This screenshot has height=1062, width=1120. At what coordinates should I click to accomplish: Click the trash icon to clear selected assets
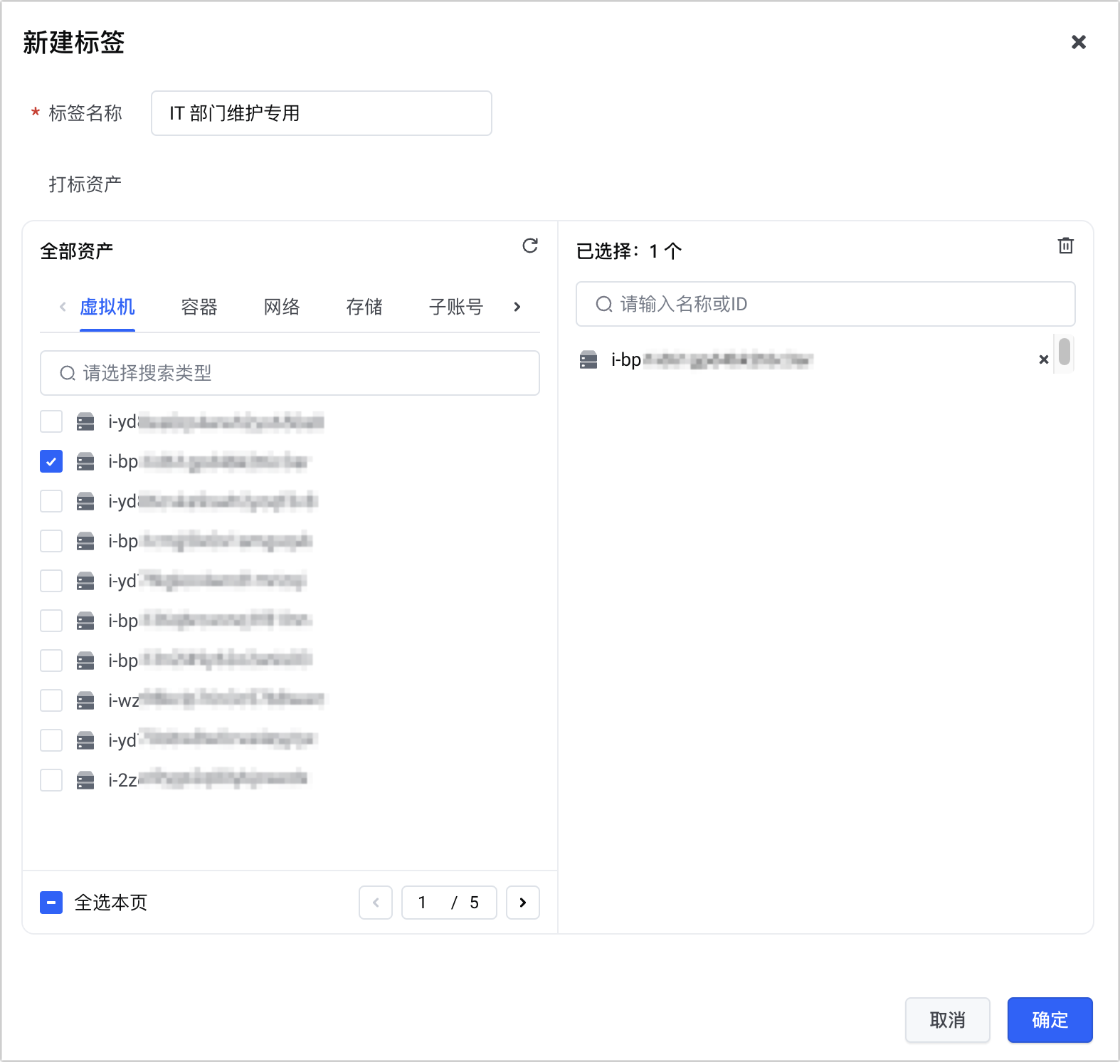[1065, 246]
